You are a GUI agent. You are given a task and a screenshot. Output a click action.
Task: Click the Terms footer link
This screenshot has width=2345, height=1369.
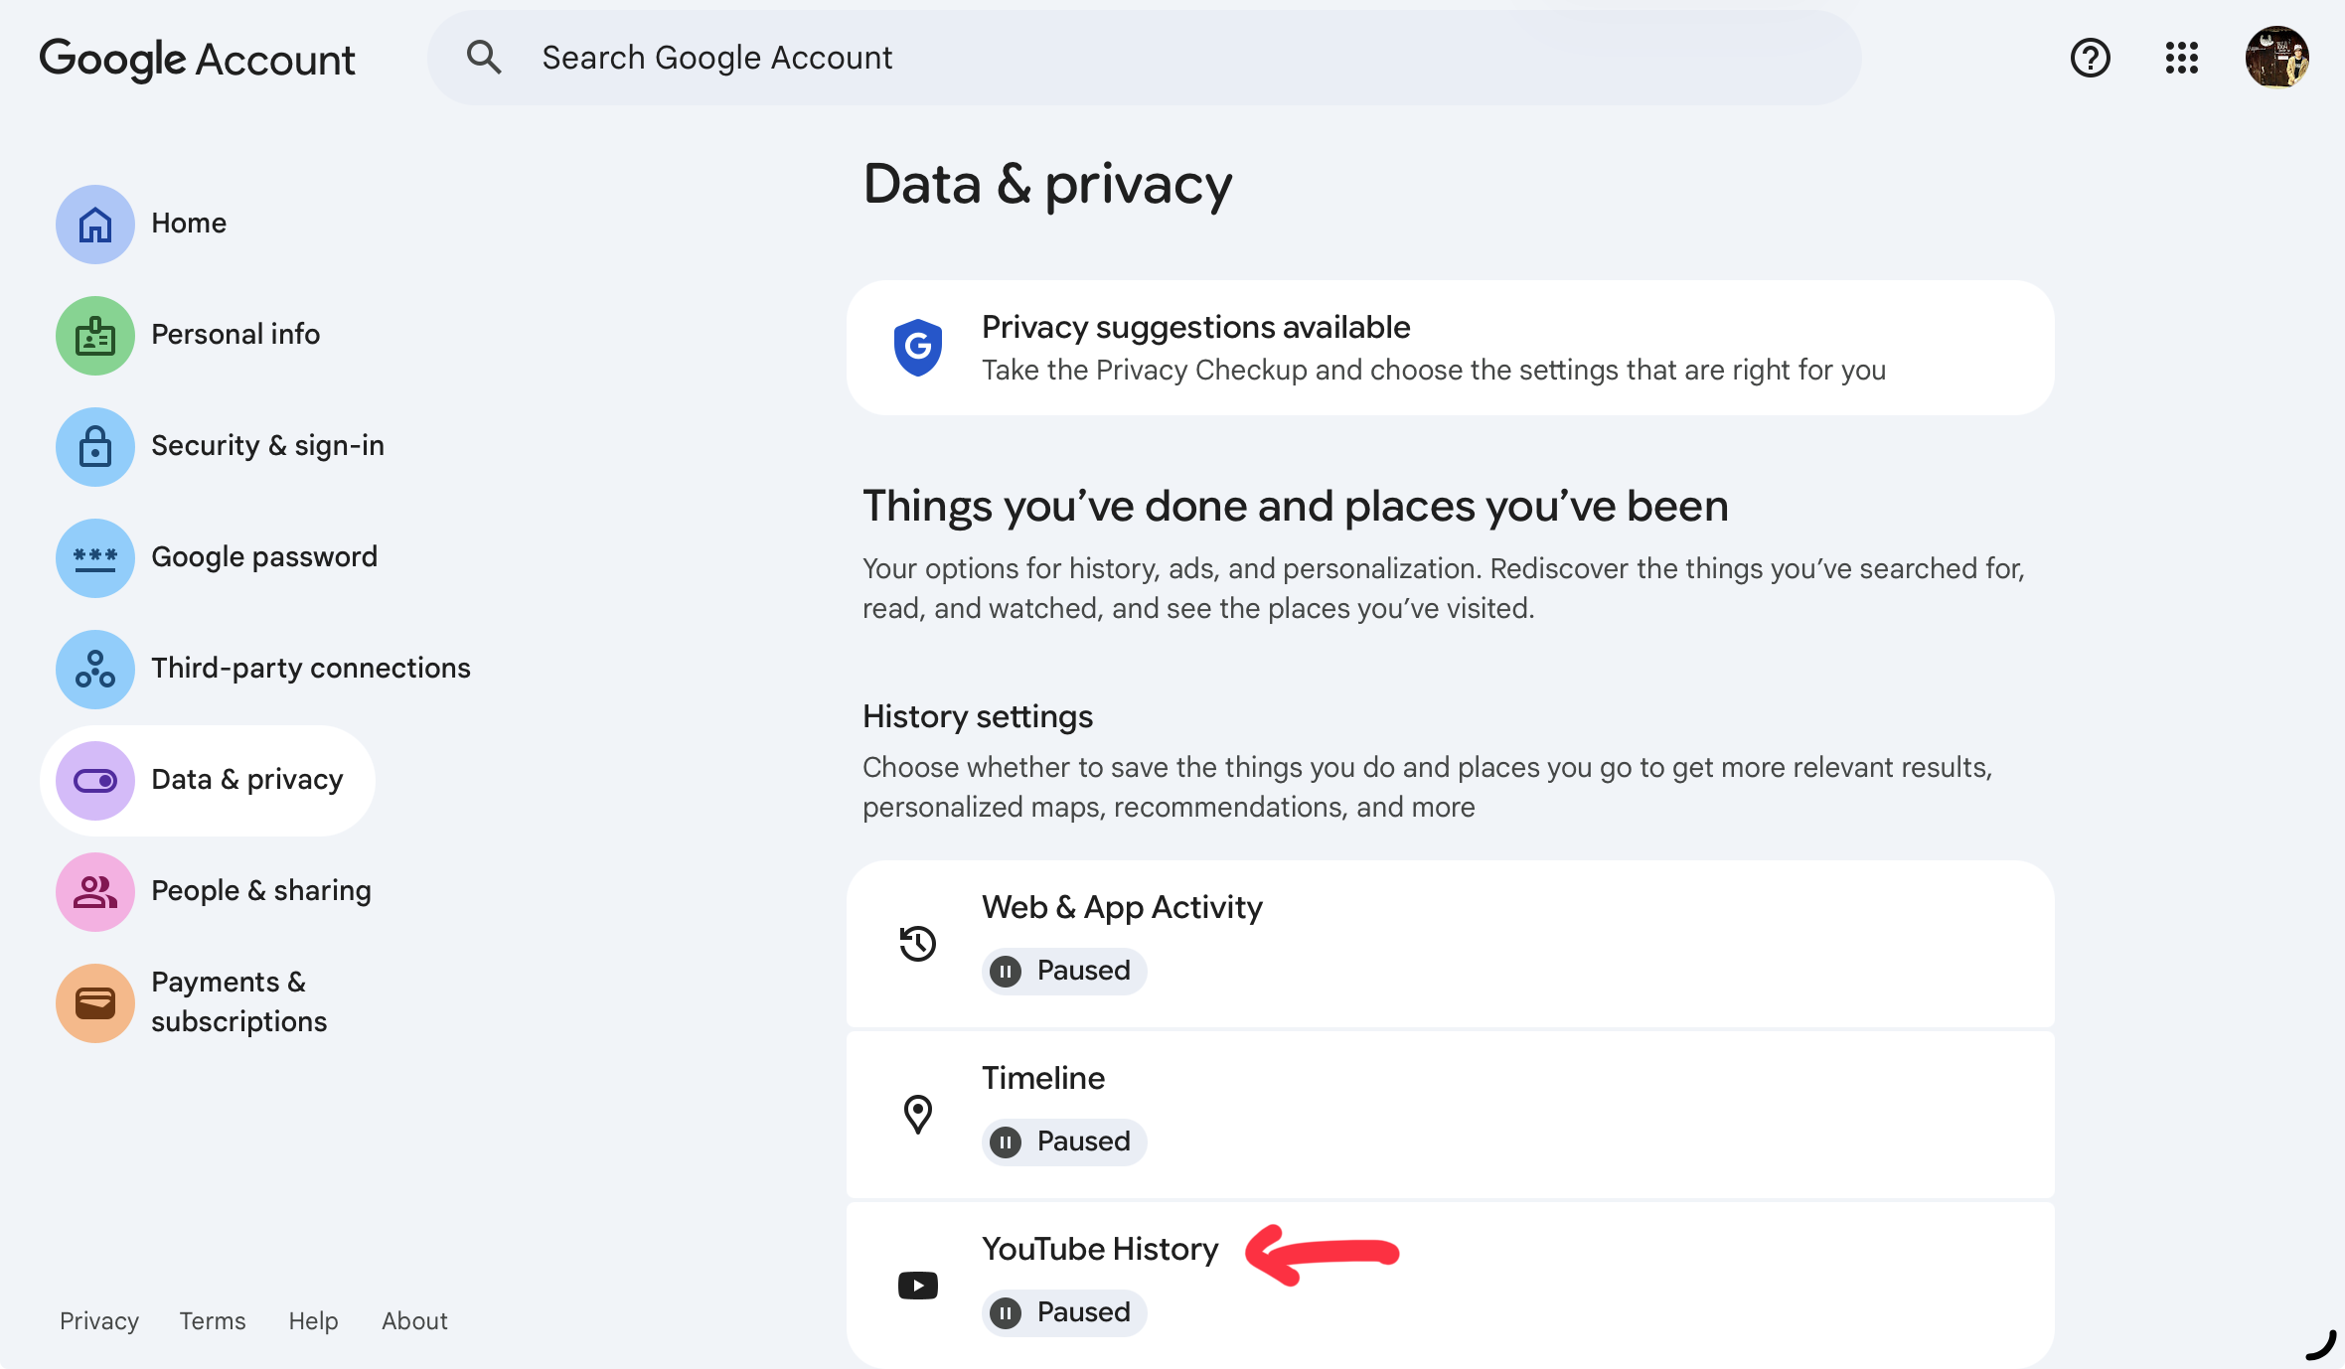(212, 1321)
